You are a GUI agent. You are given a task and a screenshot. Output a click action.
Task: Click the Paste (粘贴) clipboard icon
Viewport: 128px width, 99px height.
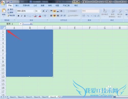click(4, 11)
